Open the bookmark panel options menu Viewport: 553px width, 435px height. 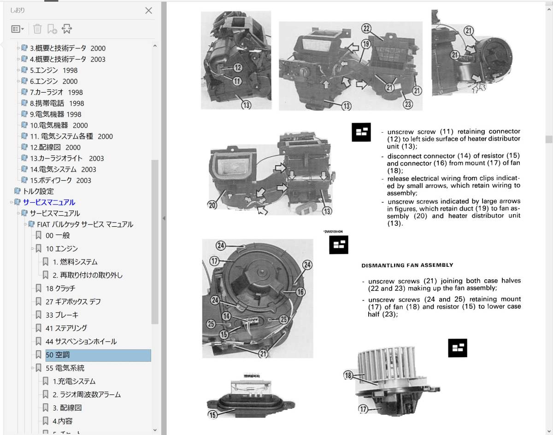tap(18, 29)
